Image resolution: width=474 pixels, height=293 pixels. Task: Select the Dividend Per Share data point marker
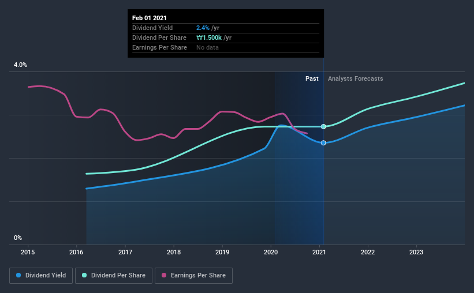[x=323, y=126]
